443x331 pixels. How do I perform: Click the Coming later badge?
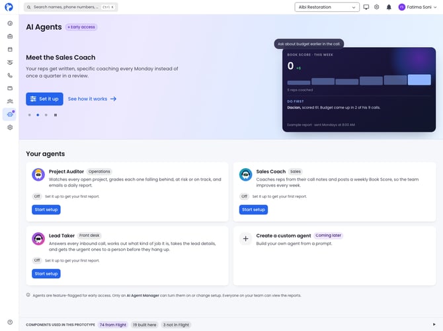[x=329, y=236]
